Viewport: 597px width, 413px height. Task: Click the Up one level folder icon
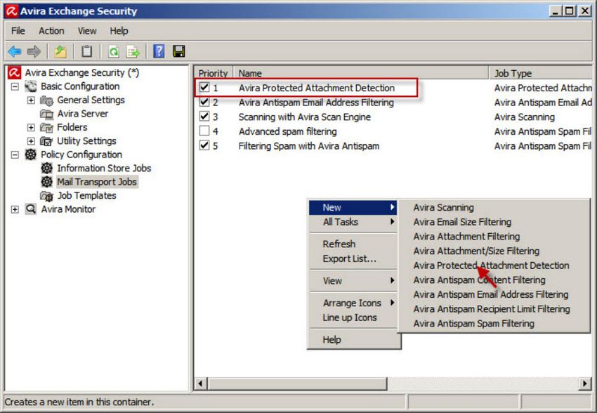[60, 51]
